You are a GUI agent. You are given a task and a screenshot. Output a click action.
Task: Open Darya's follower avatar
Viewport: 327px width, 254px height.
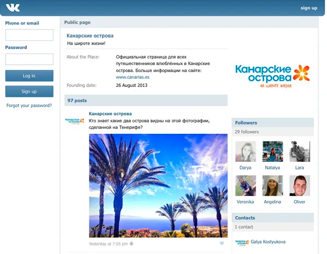[x=245, y=151]
